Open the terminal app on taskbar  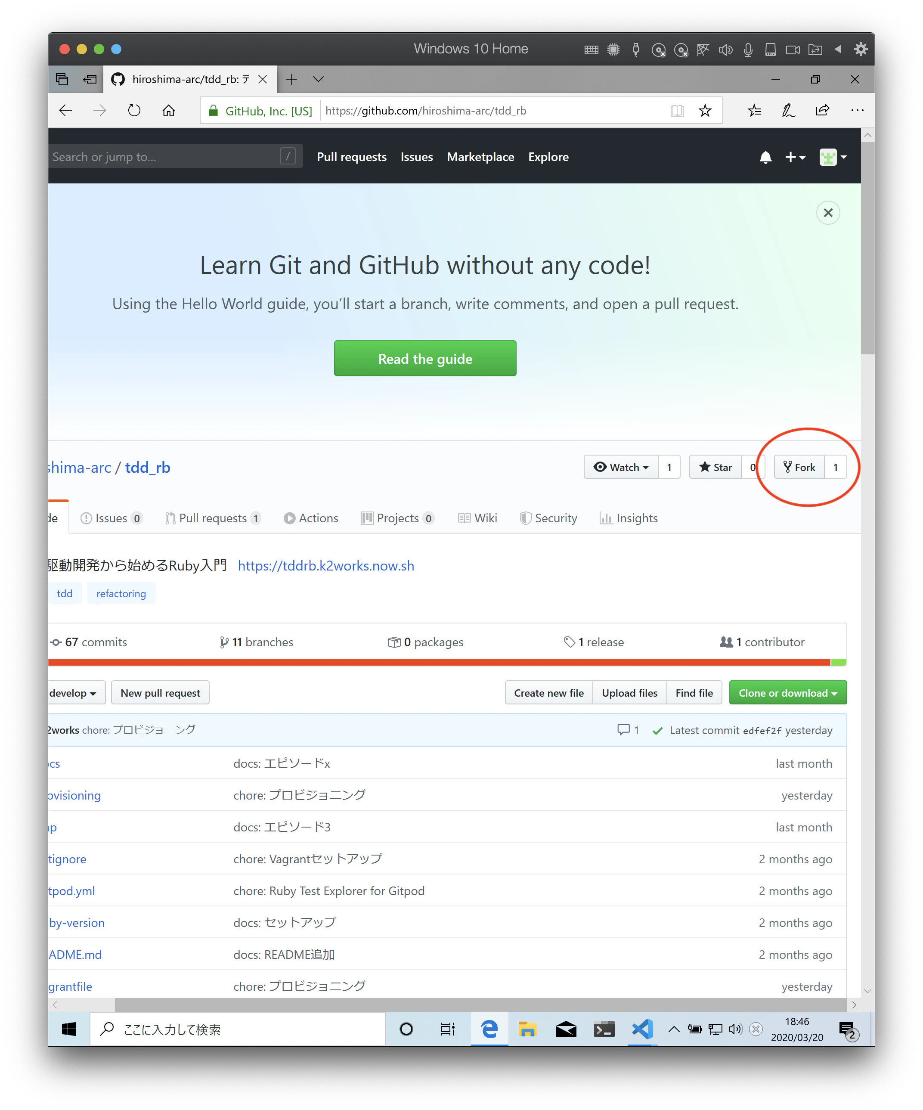[604, 1029]
